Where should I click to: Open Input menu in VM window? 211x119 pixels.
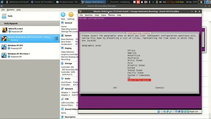click(104, 15)
